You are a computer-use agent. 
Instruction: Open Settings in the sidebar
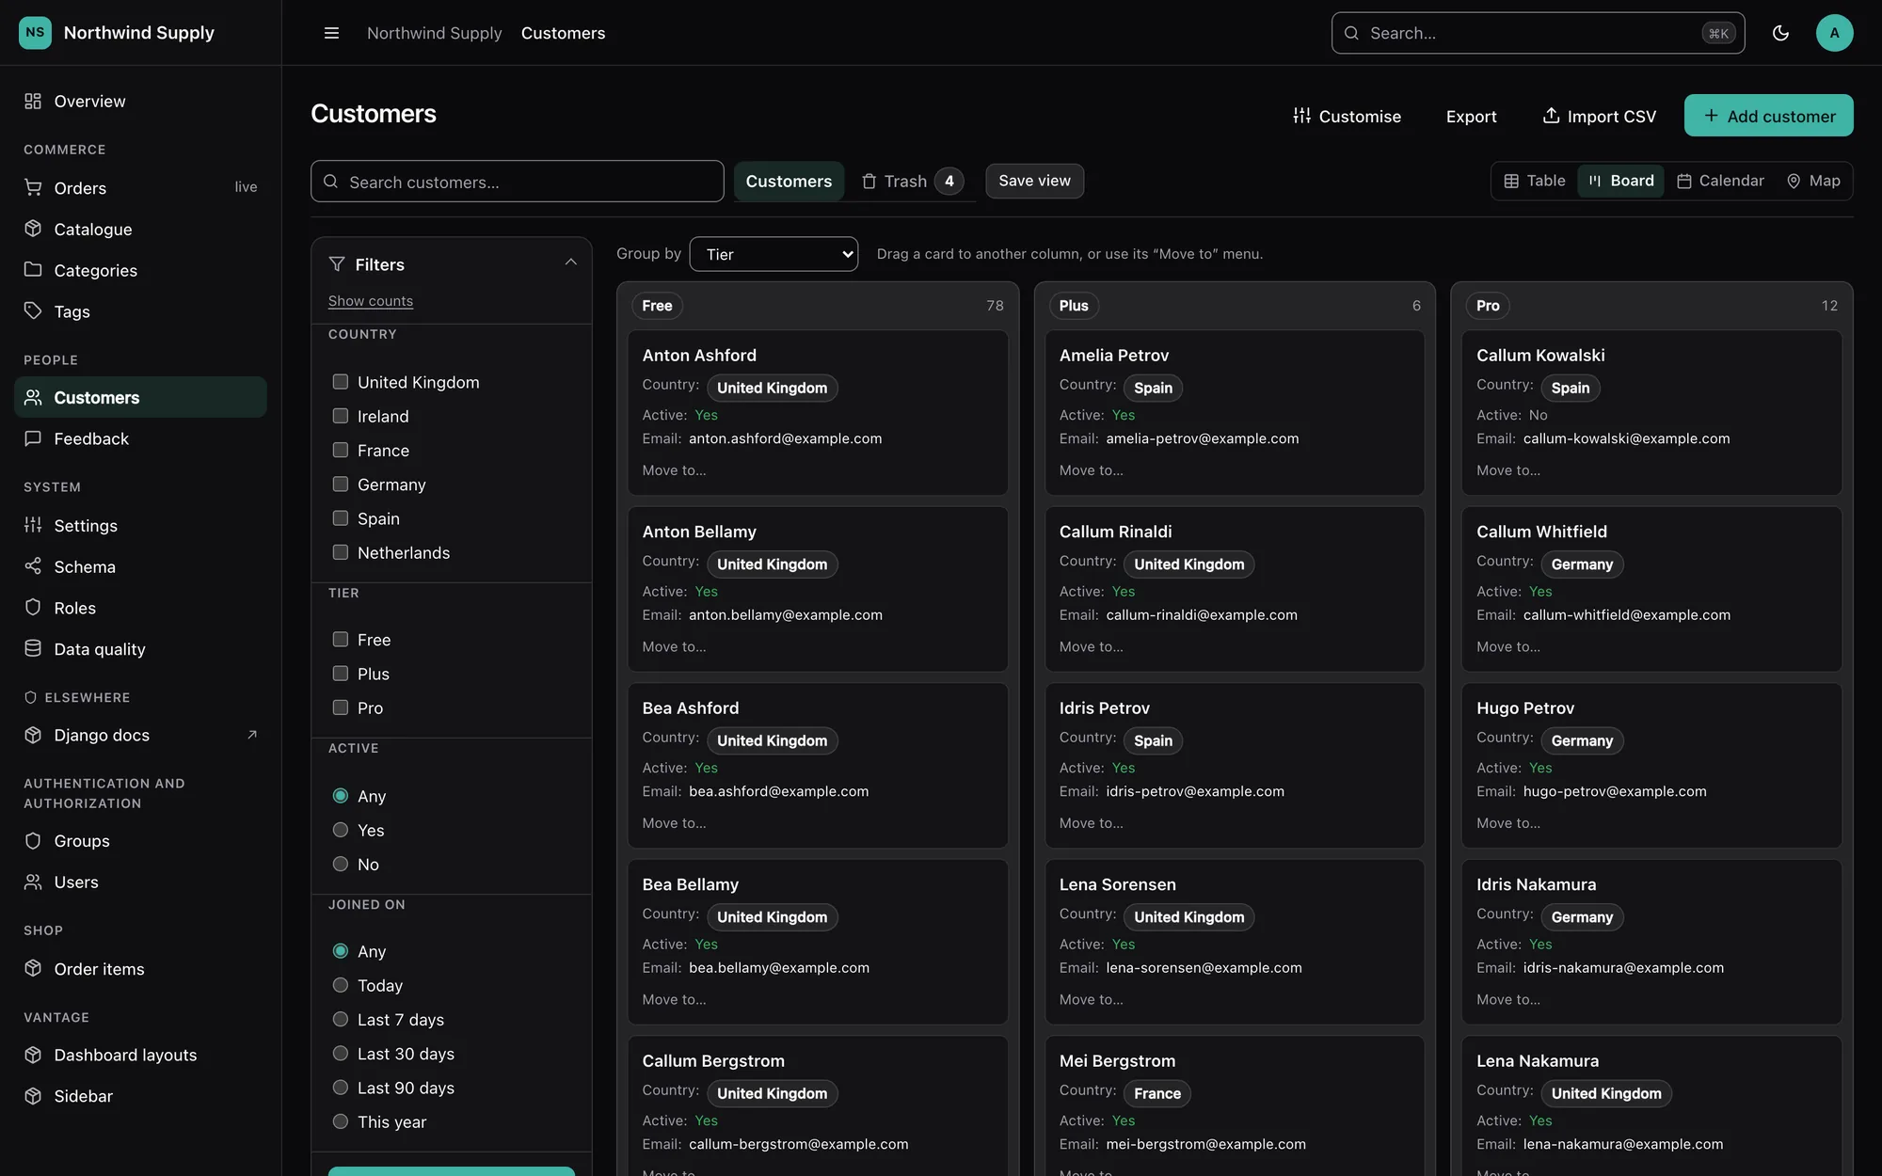140,525
